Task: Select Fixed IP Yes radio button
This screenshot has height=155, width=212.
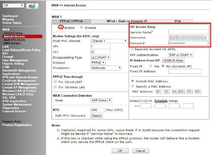Action: [151, 66]
